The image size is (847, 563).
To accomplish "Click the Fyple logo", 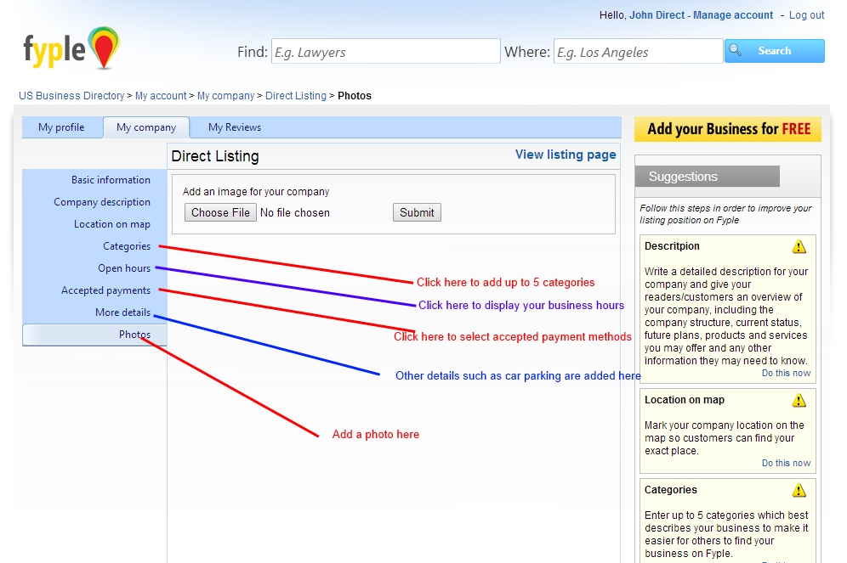I will point(71,48).
